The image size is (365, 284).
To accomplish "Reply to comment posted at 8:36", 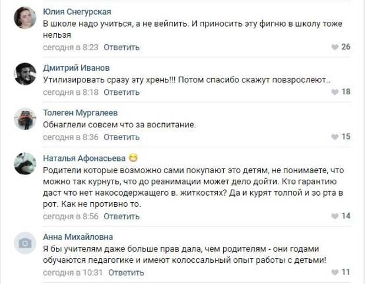I will tap(121, 137).
